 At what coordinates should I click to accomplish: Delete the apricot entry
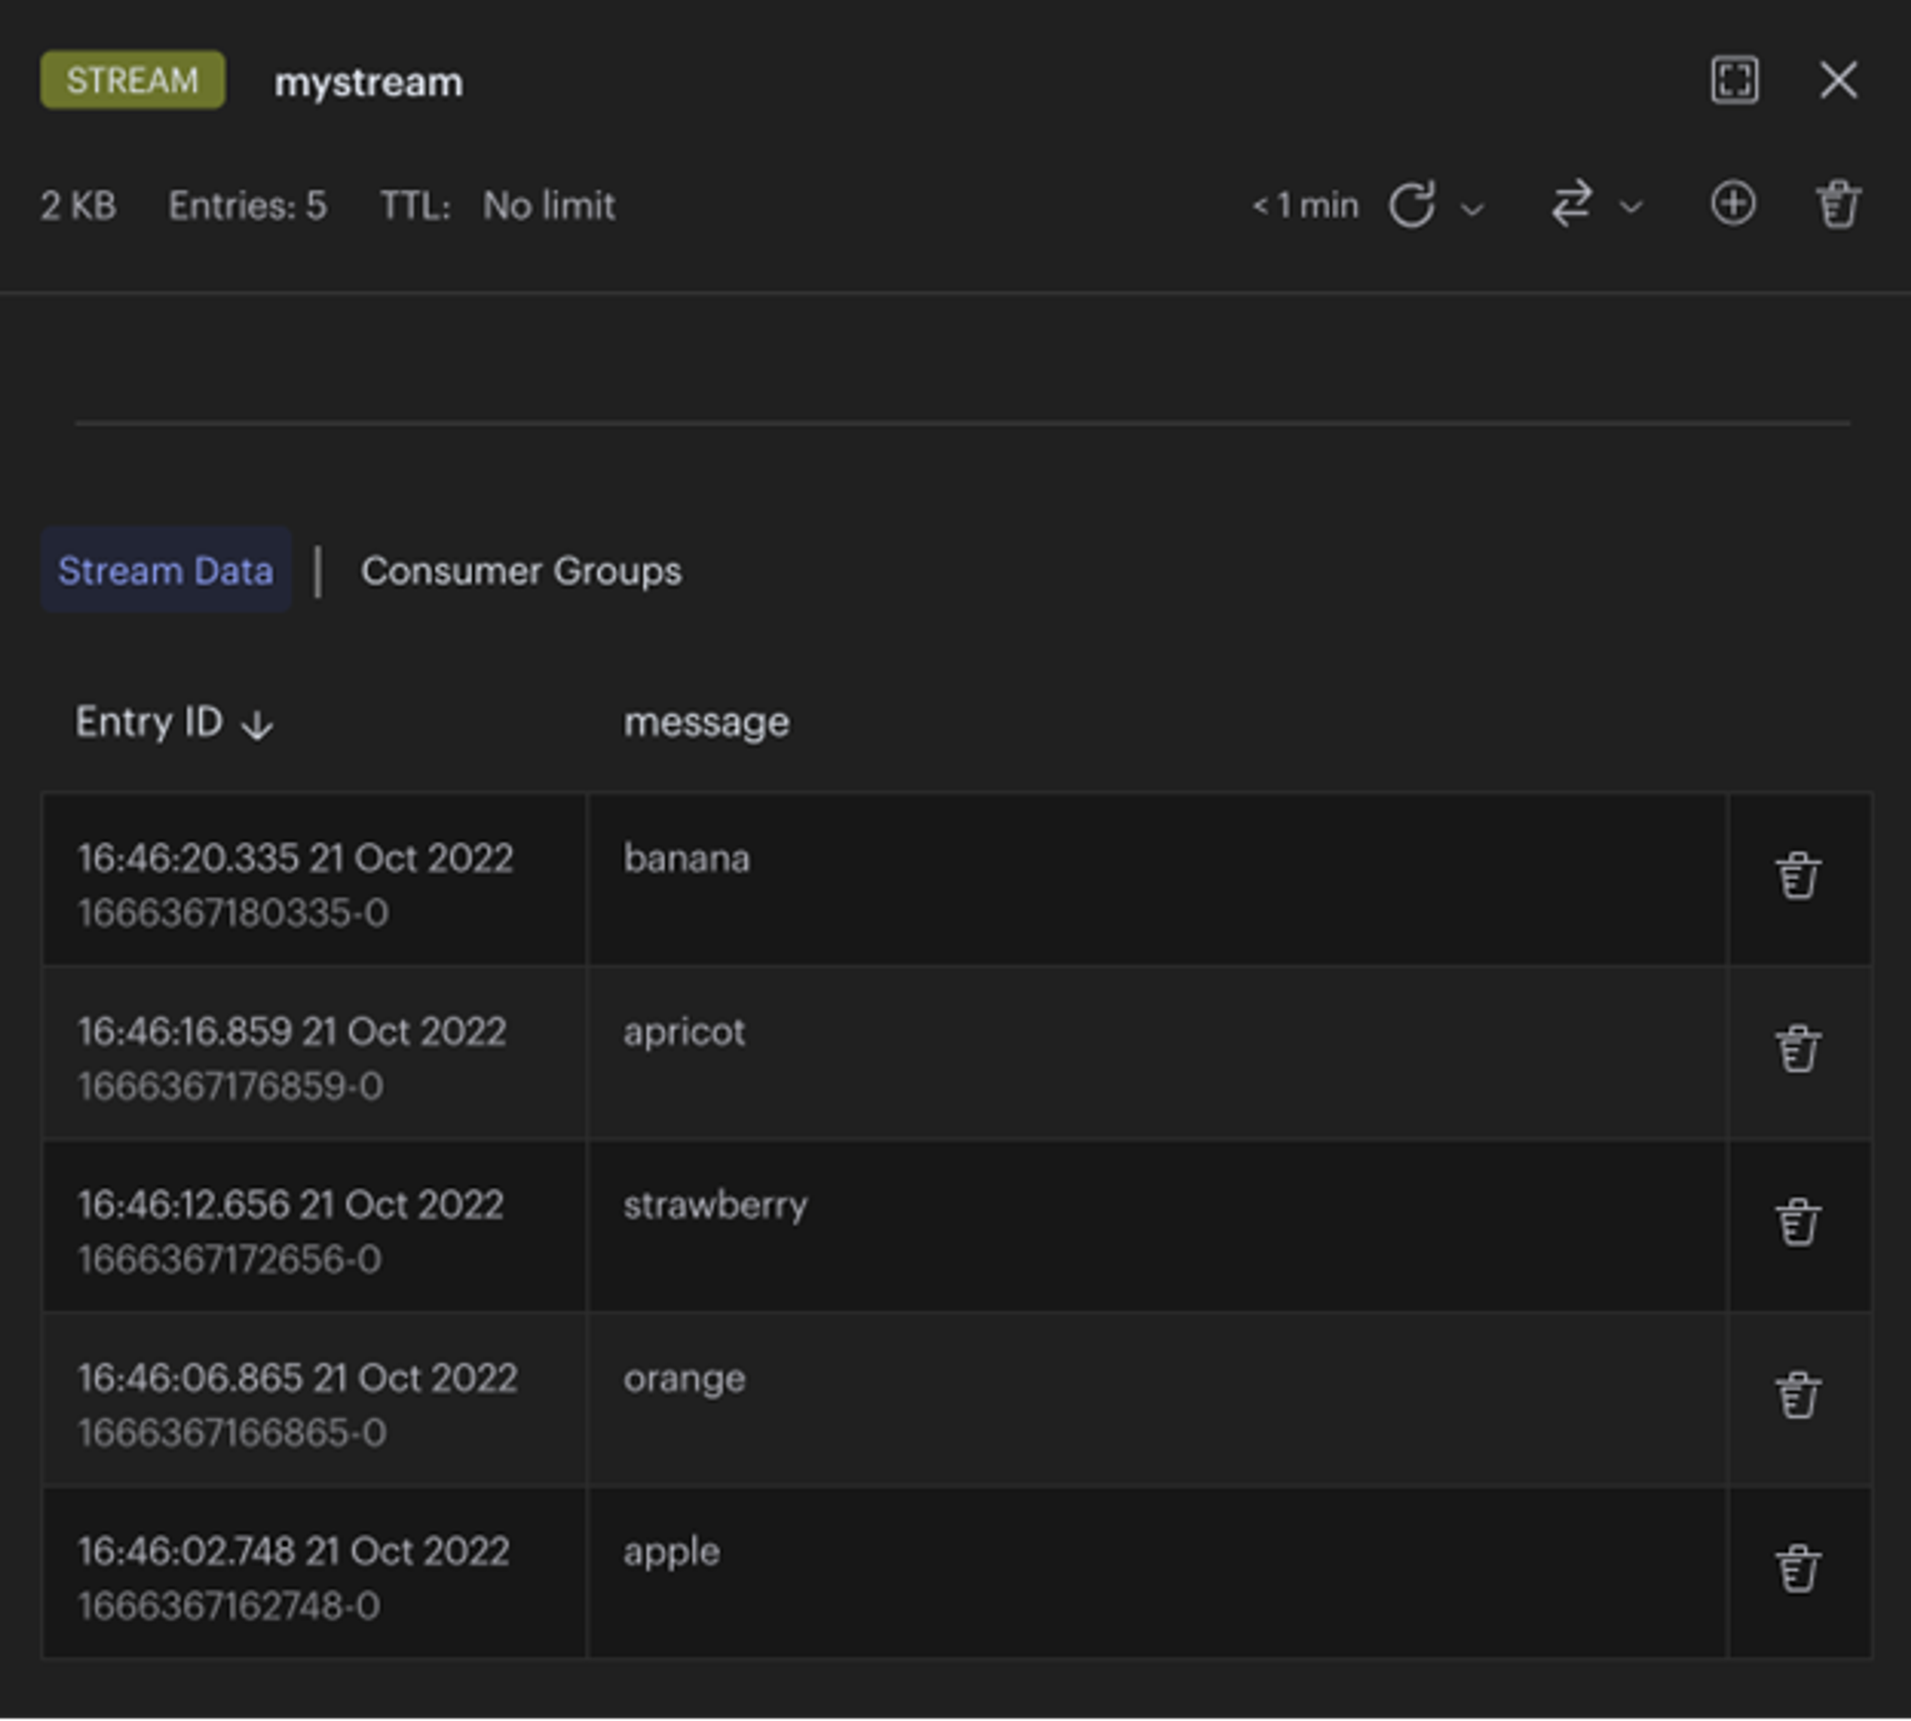point(1797,1050)
